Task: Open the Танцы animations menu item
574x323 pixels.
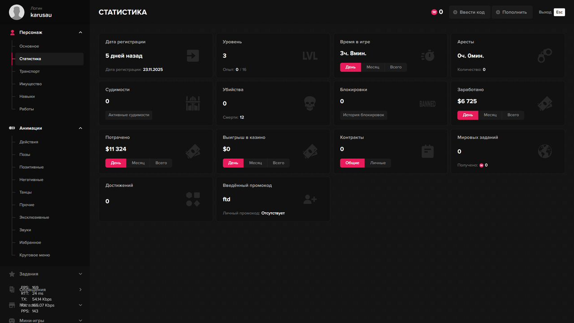Action: [26, 192]
